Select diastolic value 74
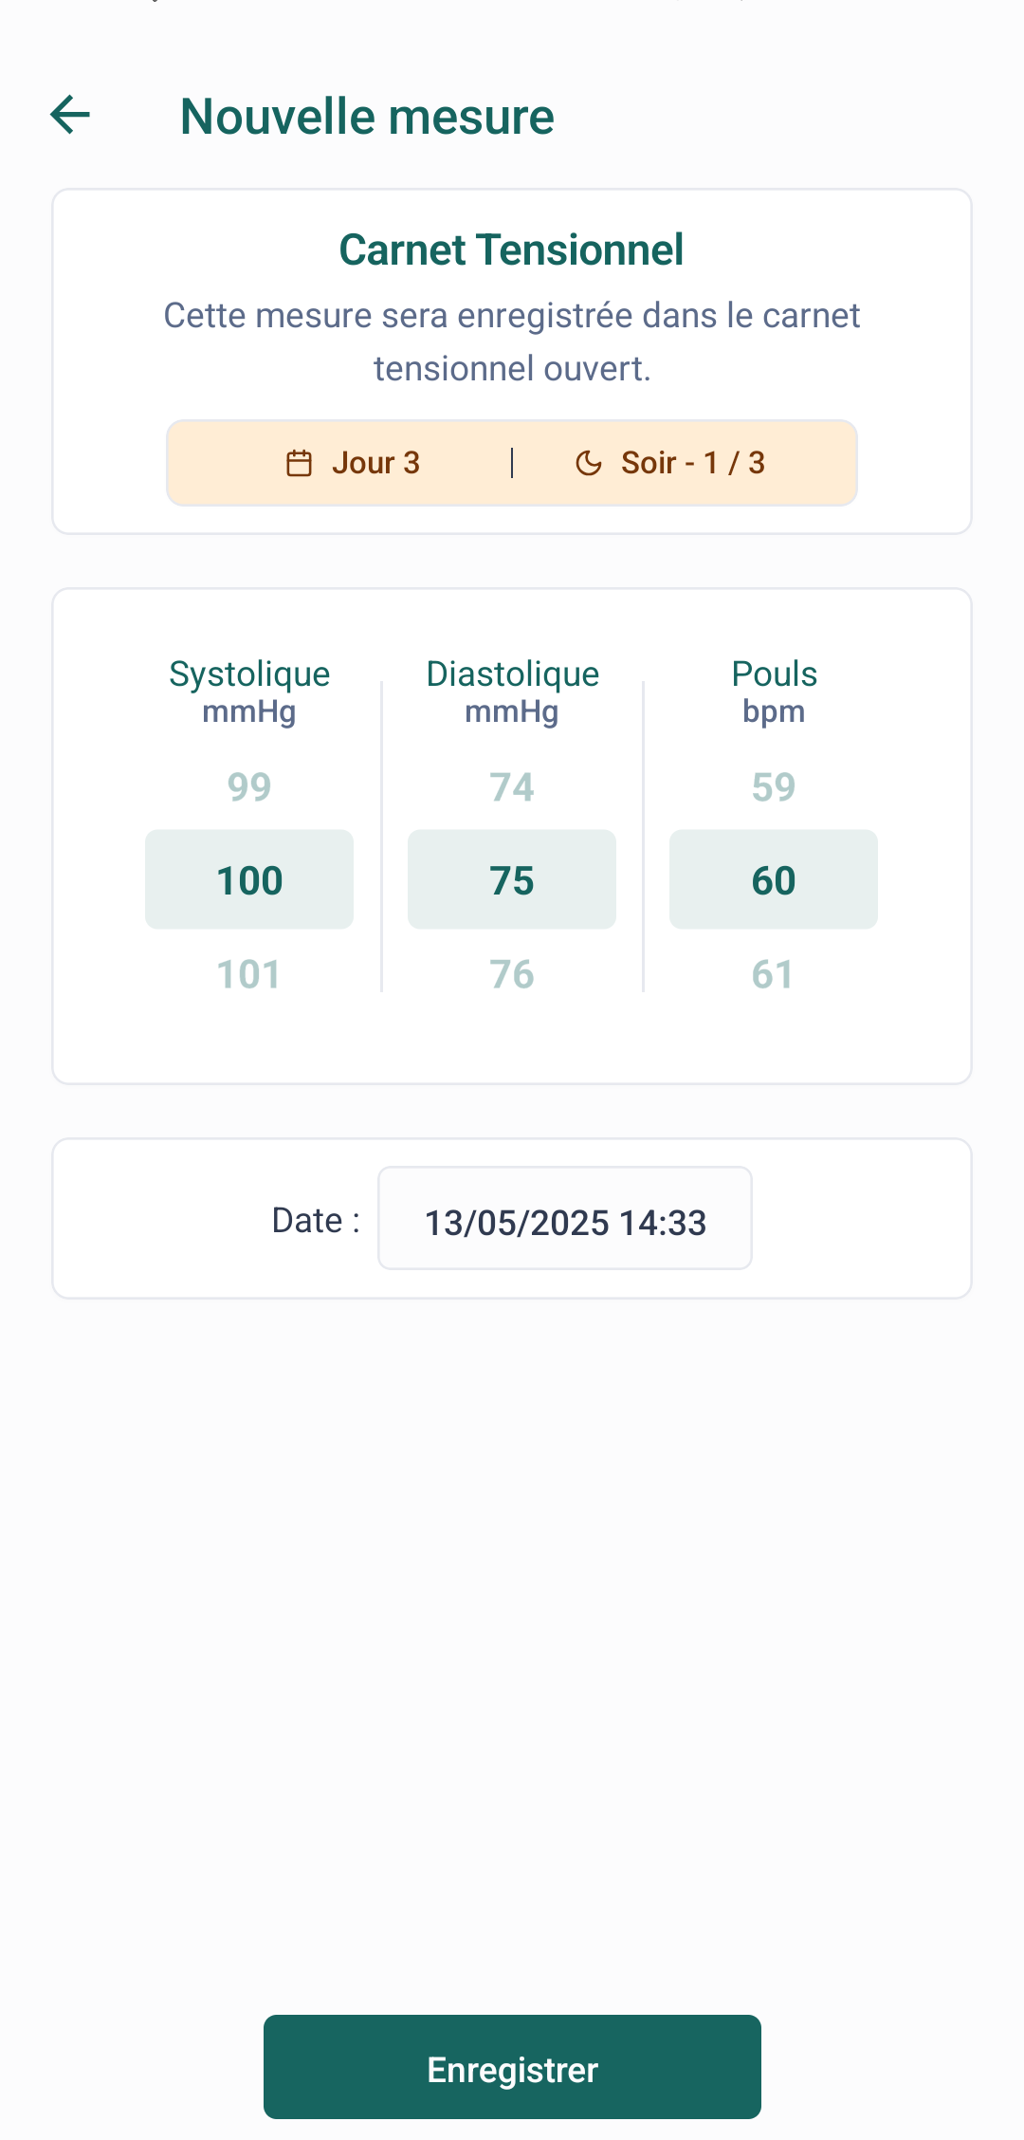Screen dimensions: 1024x2140 [x=512, y=787]
